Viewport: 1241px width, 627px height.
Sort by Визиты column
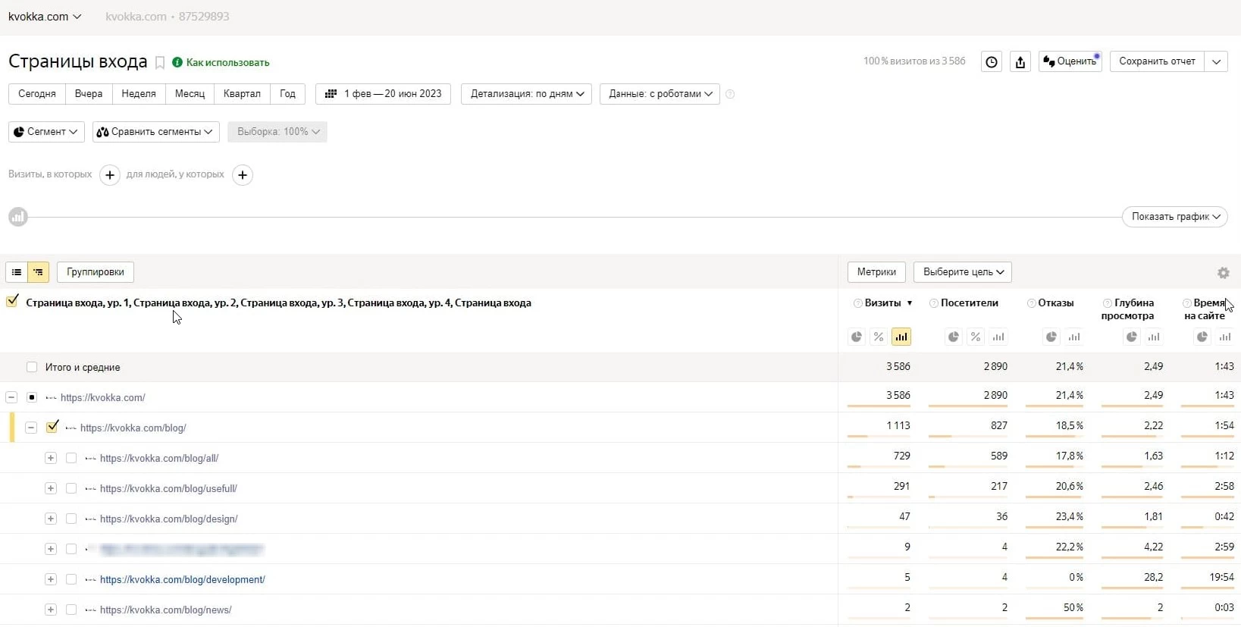click(883, 303)
